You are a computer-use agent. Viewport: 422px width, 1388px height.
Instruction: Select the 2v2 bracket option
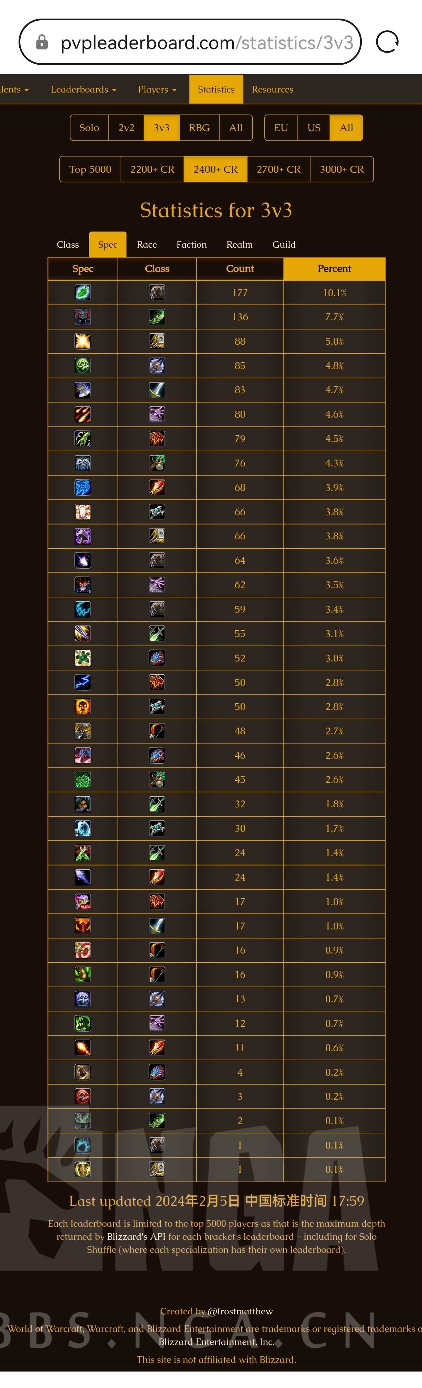[126, 128]
